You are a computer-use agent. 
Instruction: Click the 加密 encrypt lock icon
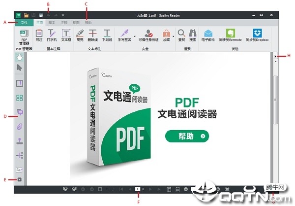click(x=166, y=35)
